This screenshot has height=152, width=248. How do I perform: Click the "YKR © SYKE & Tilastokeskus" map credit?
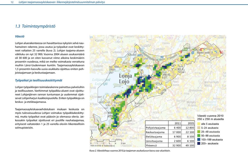tap(102, 146)
